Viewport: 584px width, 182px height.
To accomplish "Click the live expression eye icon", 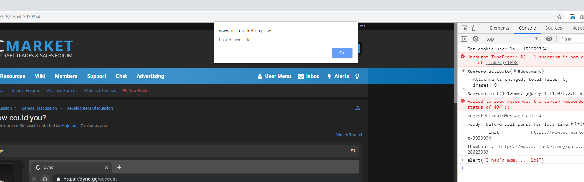I will tap(549, 39).
